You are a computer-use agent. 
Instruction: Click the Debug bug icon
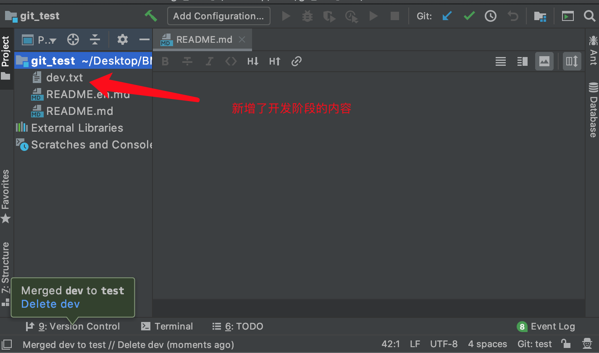click(x=307, y=16)
